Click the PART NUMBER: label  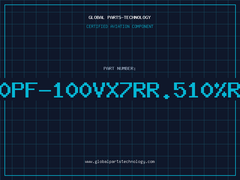[x=120, y=68]
